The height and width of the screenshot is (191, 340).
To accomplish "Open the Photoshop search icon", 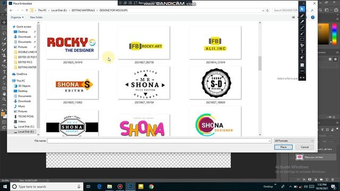I will 320,10.
